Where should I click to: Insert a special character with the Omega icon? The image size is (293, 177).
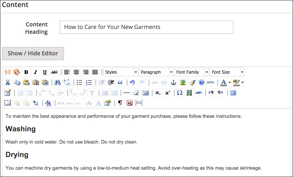click(179, 93)
